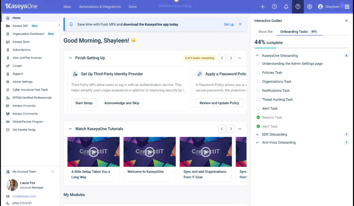
Task: Select the incomplete Alert Task item
Action: [270, 109]
